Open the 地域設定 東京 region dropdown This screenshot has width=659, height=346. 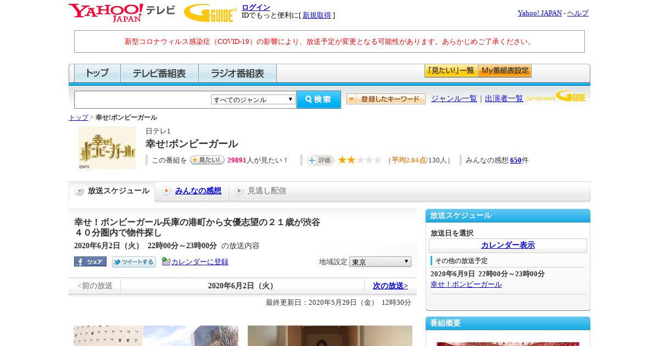pyautogui.click(x=380, y=262)
